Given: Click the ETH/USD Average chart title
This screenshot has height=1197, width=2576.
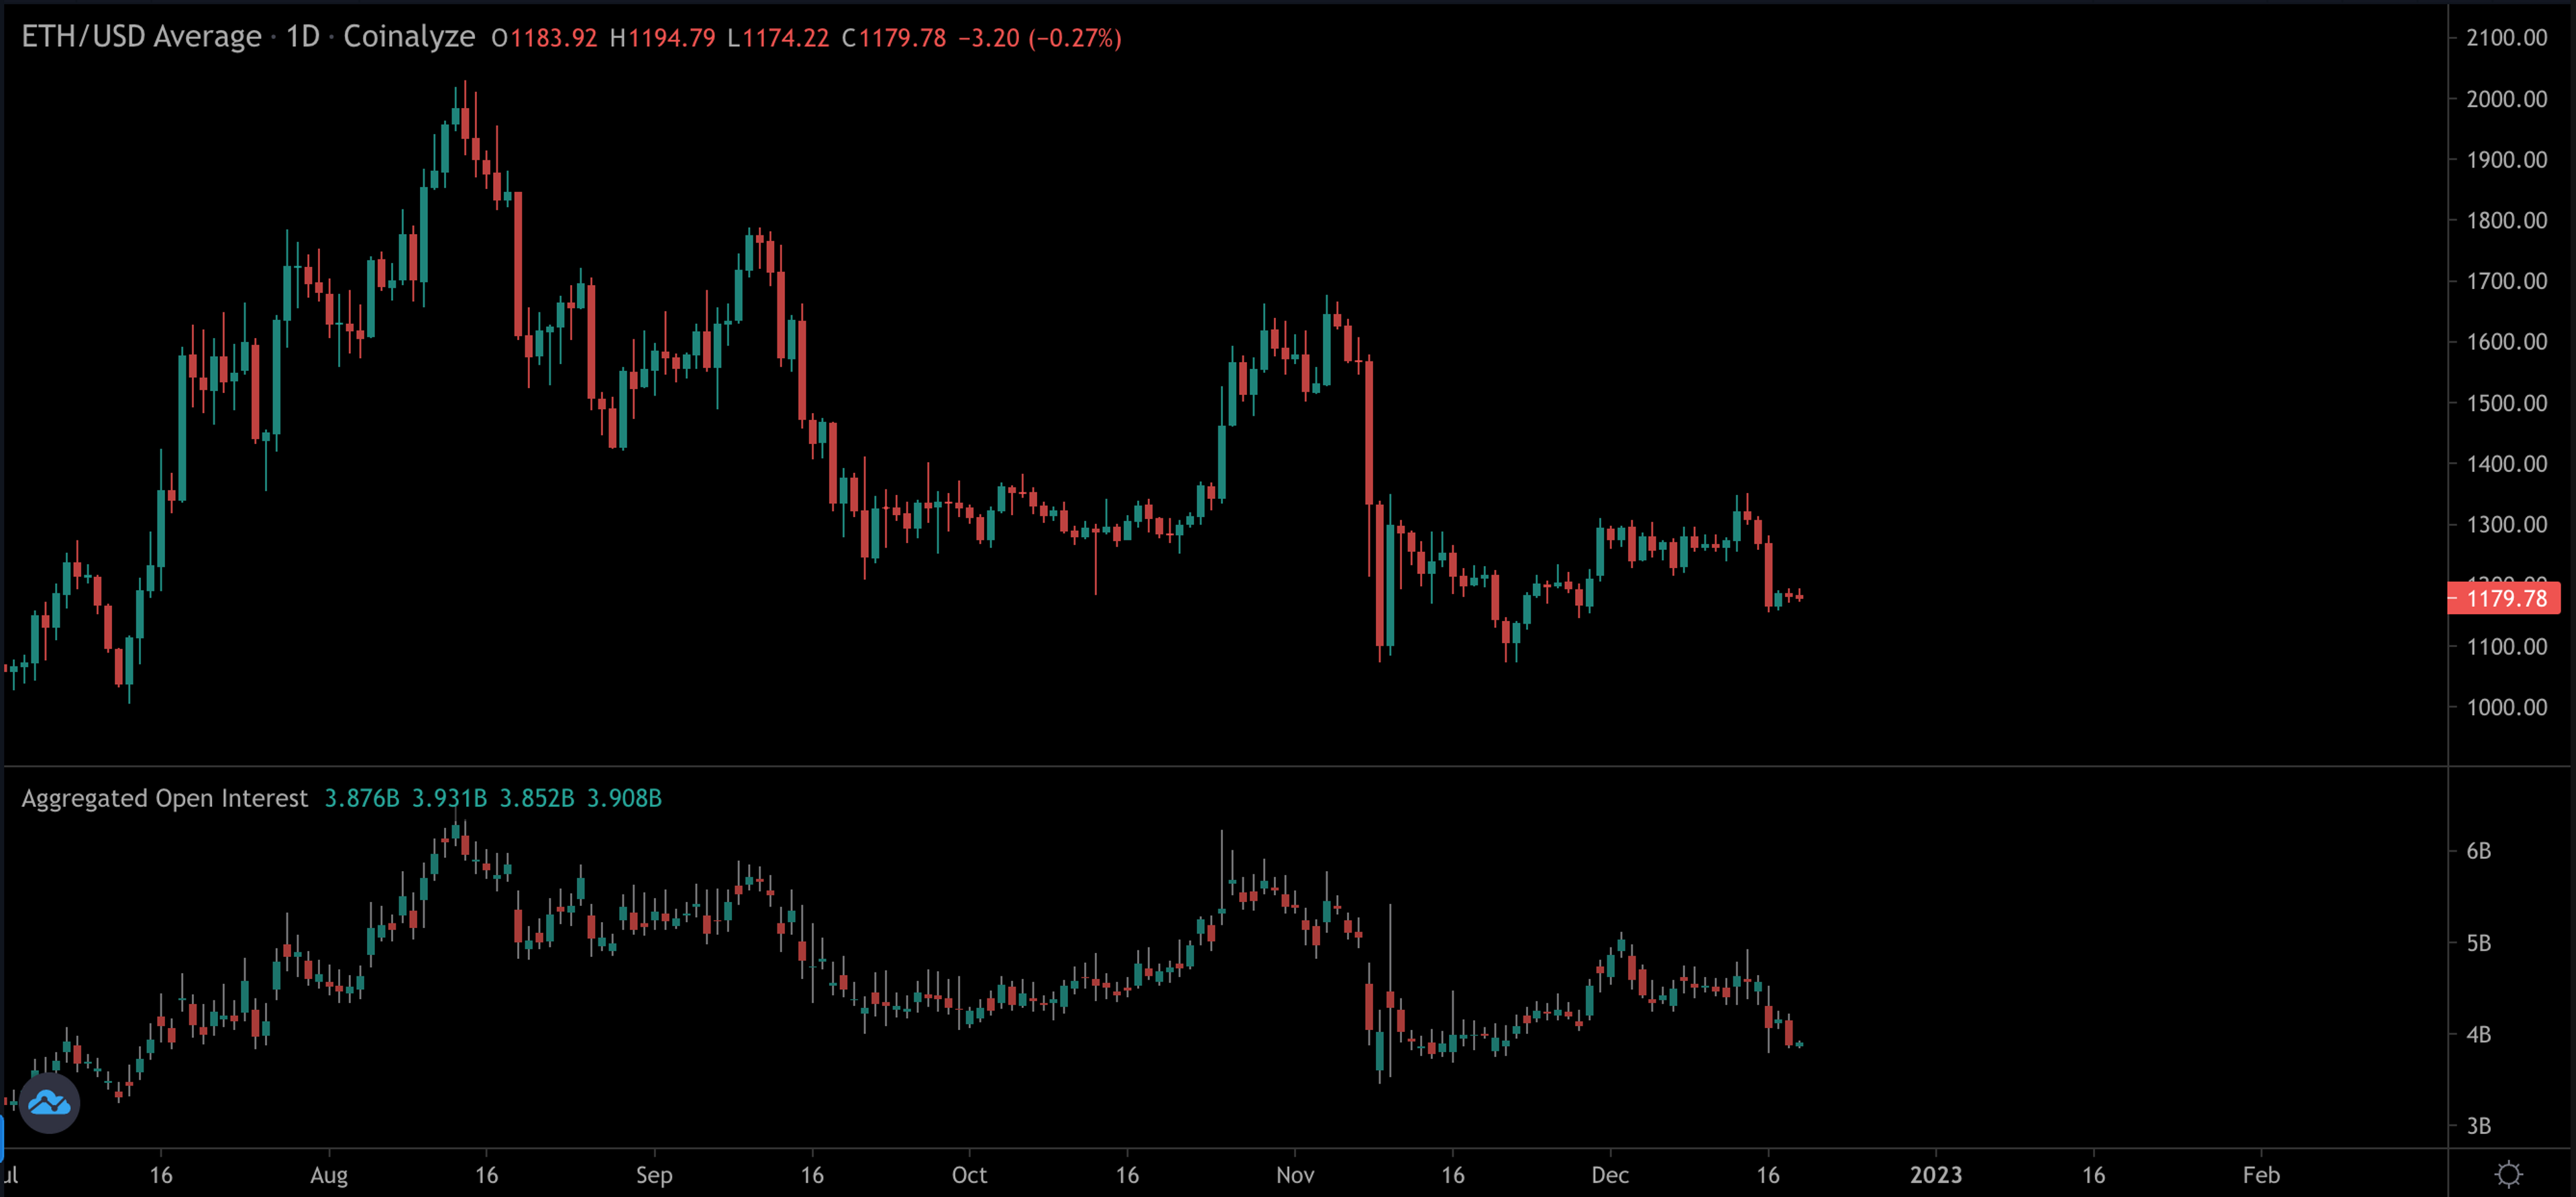Looking at the screenshot, I should pos(141,37).
